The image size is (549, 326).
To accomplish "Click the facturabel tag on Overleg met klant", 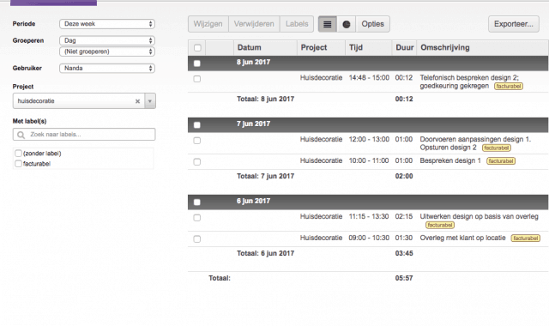I will pos(526,238).
